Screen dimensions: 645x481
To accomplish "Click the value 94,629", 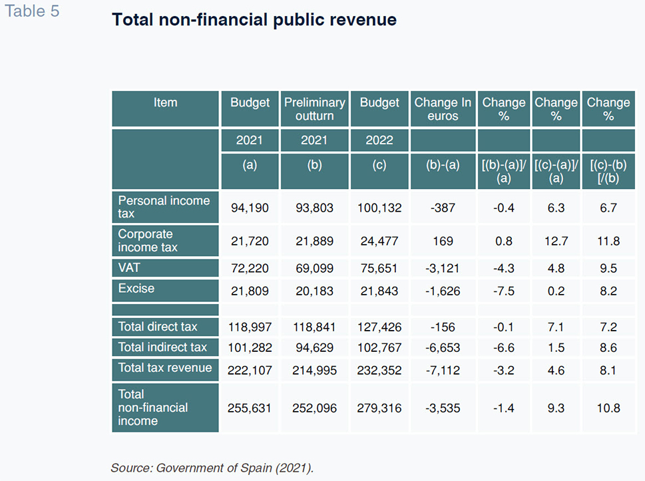I will (x=315, y=348).
